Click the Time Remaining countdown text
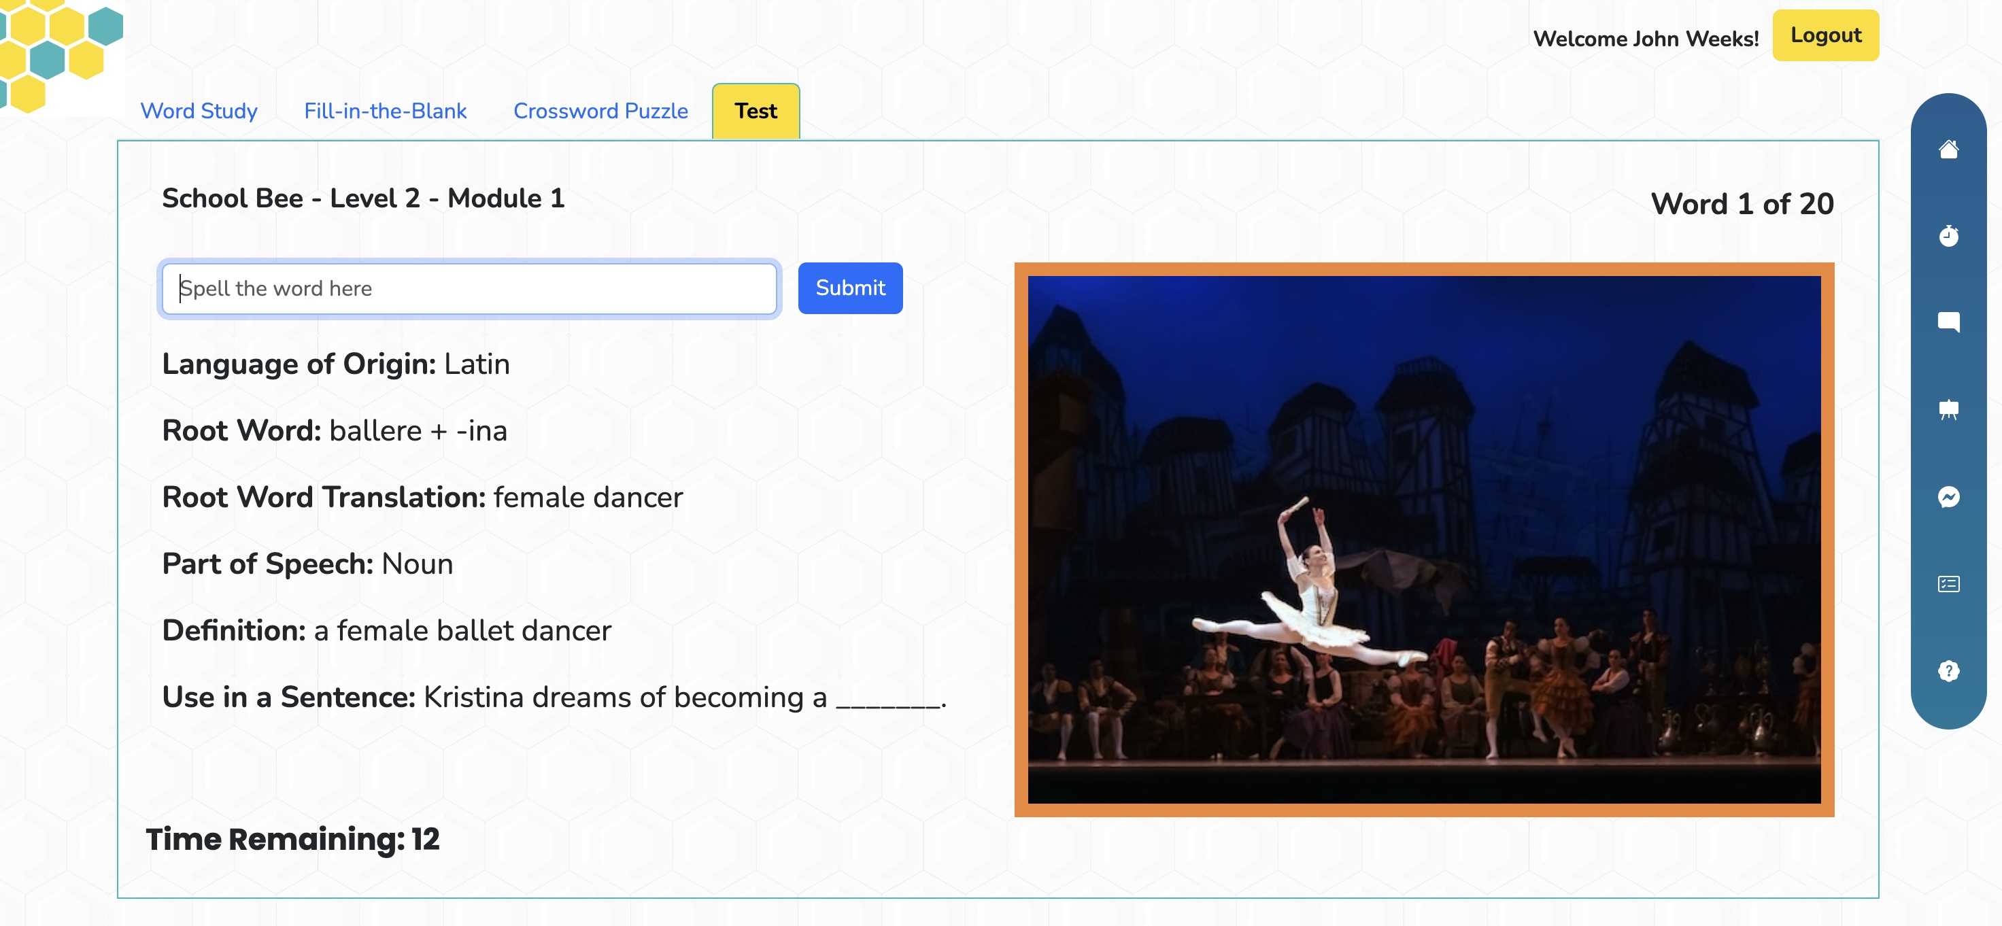 click(x=292, y=839)
